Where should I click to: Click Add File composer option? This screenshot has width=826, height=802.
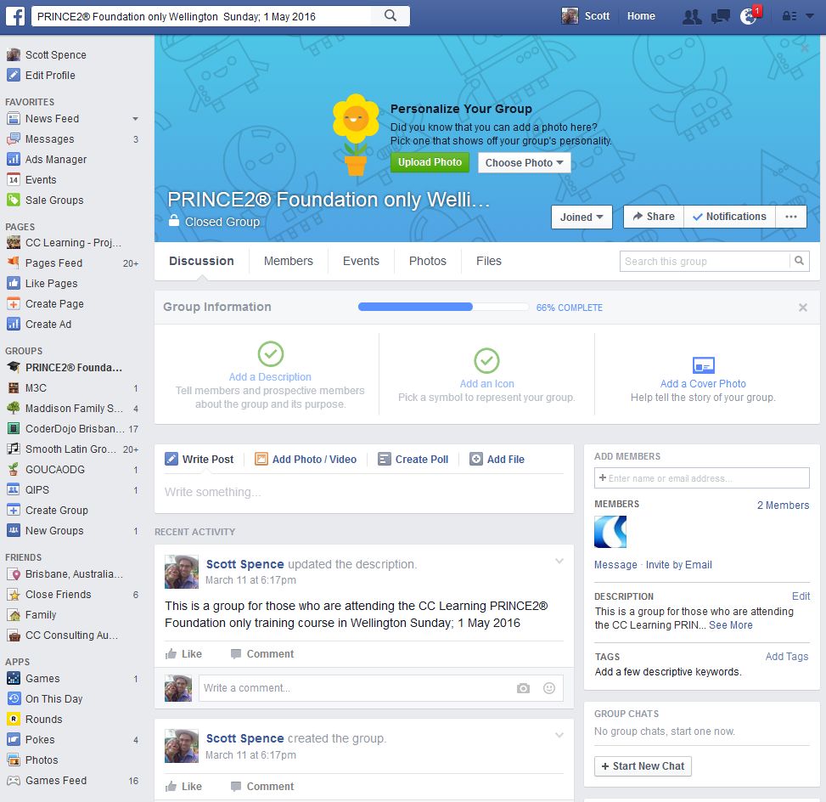point(497,460)
